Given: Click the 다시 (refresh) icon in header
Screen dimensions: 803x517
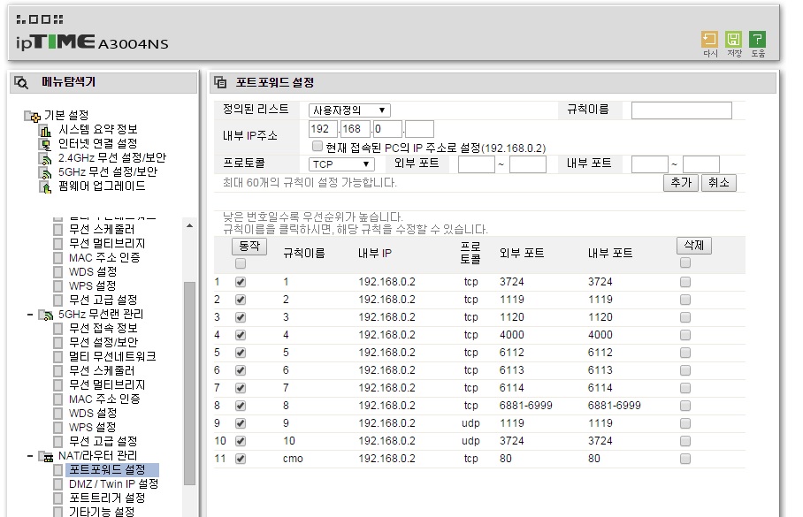Looking at the screenshot, I should pos(709,40).
